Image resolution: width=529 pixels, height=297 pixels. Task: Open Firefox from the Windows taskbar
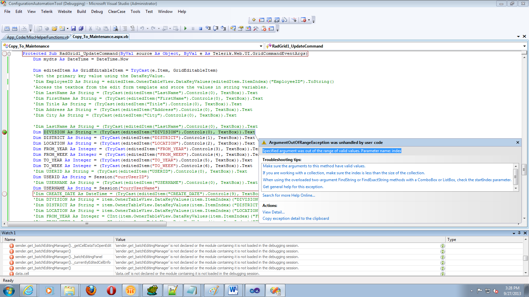pos(91,290)
